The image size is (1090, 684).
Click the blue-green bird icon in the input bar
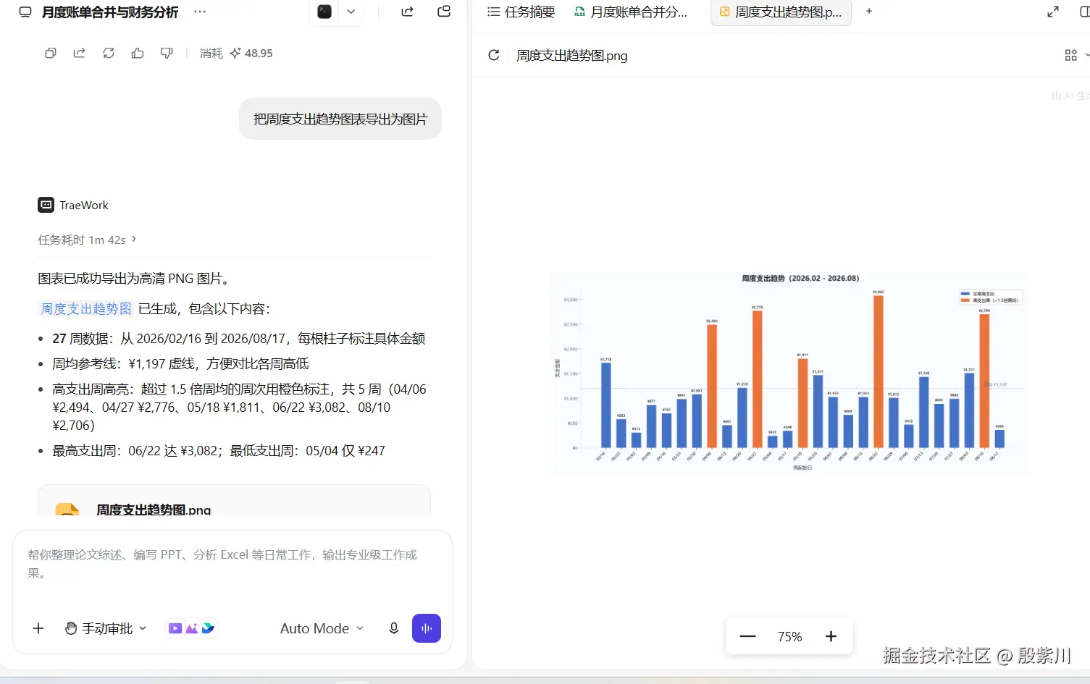[x=208, y=628]
